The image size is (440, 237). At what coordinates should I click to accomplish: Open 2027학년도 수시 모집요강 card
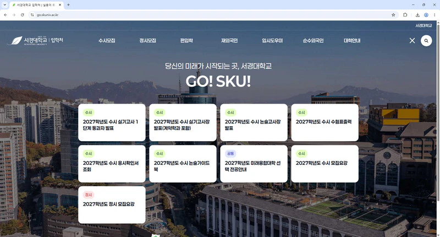coord(324,164)
